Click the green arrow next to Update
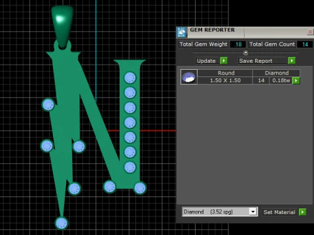The width and height of the screenshot is (314, 235). pyautogui.click(x=224, y=61)
